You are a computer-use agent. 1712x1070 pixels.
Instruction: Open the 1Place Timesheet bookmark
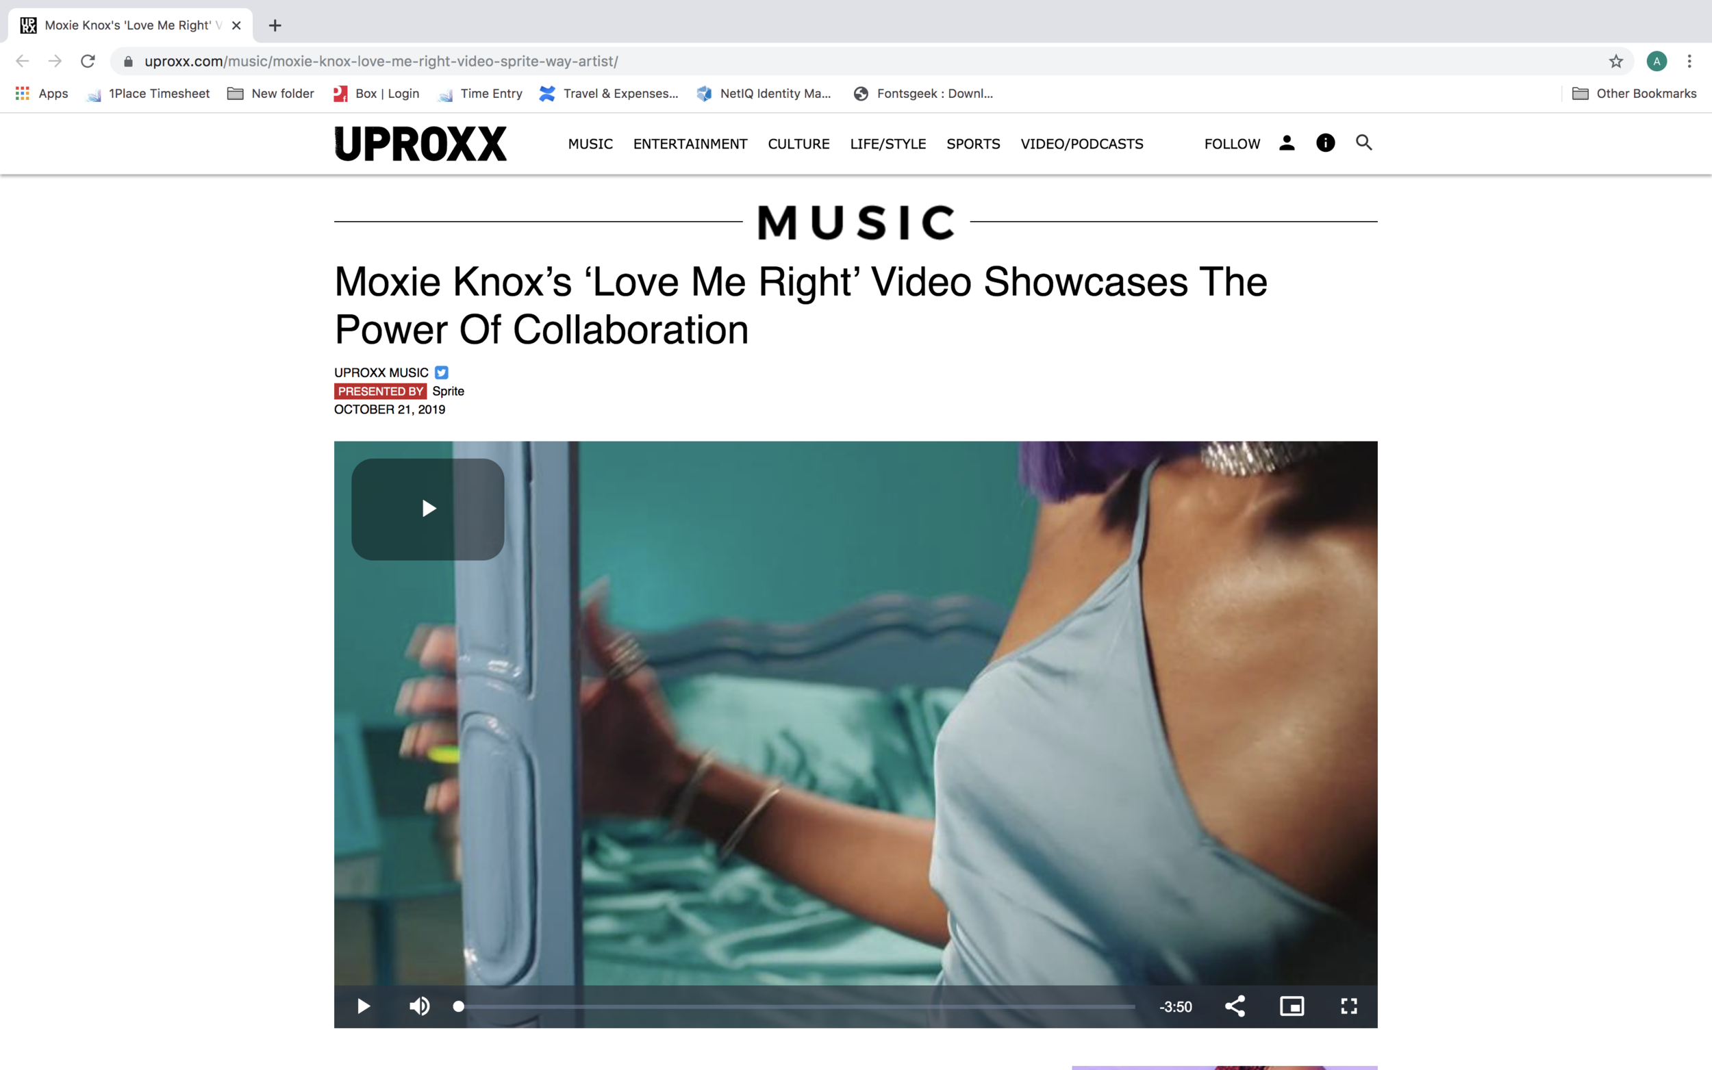pos(148,93)
